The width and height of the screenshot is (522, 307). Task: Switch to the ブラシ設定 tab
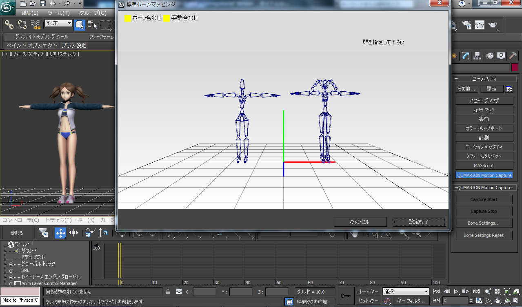(75, 45)
